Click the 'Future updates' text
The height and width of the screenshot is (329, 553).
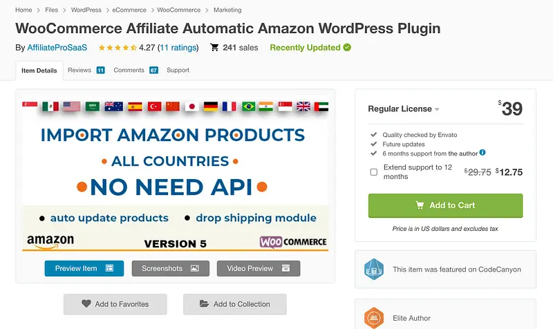pos(404,144)
